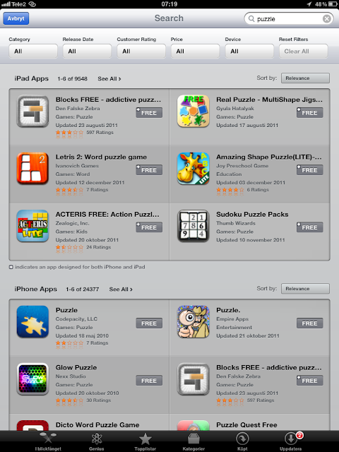Screen dimensions: 339x452
Task: Clear the search field text
Action: tap(326, 19)
